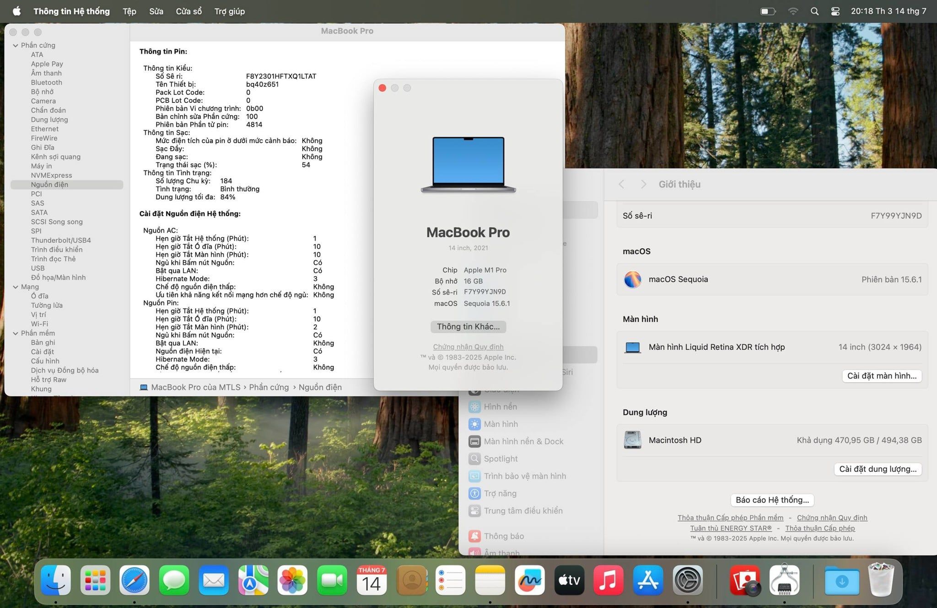Select Nguồn điện in the hardware list
This screenshot has width=937, height=608.
tap(67, 185)
